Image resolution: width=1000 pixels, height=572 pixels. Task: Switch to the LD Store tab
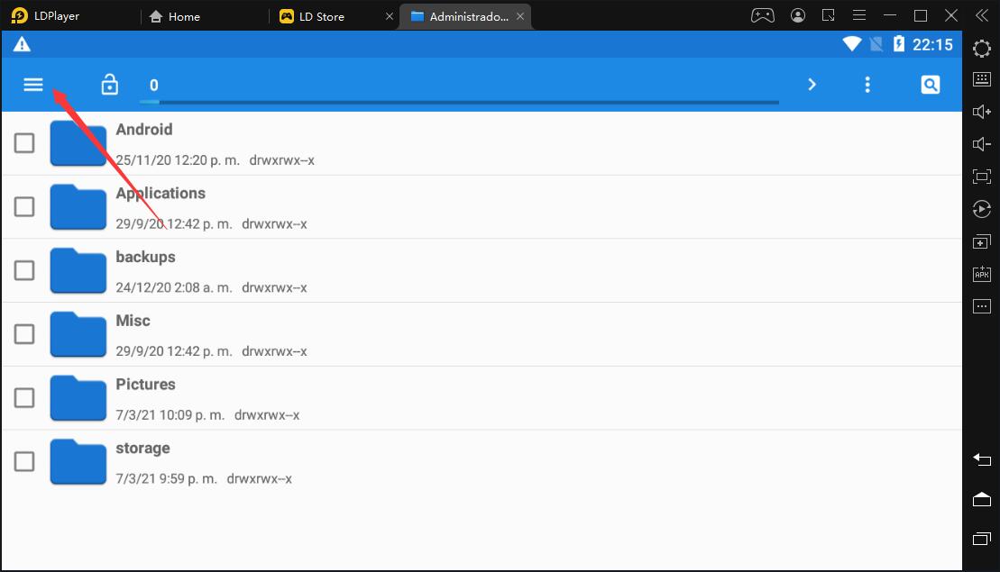pyautogui.click(x=313, y=16)
